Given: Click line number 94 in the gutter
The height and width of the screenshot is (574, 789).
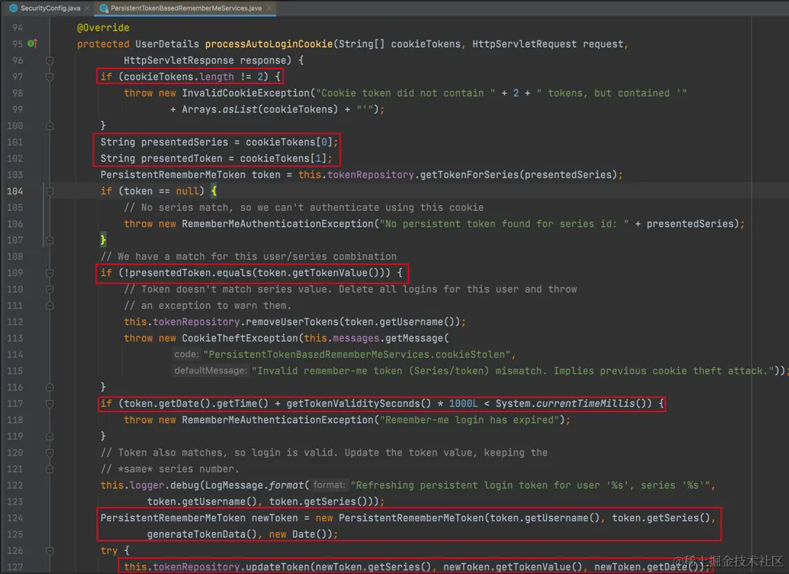Looking at the screenshot, I should click(x=17, y=28).
